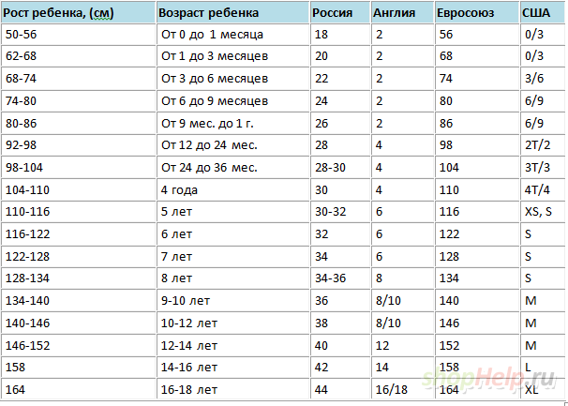This screenshot has height=406, width=568.
Task: Click the England size '16/18' cell
Action: 402,389
